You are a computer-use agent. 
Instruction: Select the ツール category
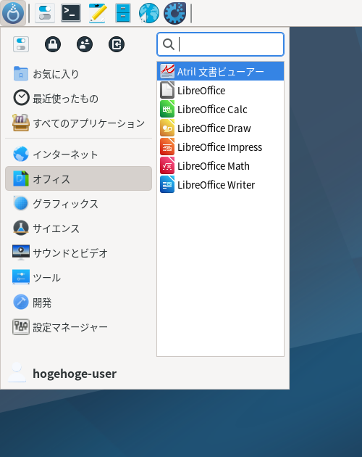coord(79,277)
